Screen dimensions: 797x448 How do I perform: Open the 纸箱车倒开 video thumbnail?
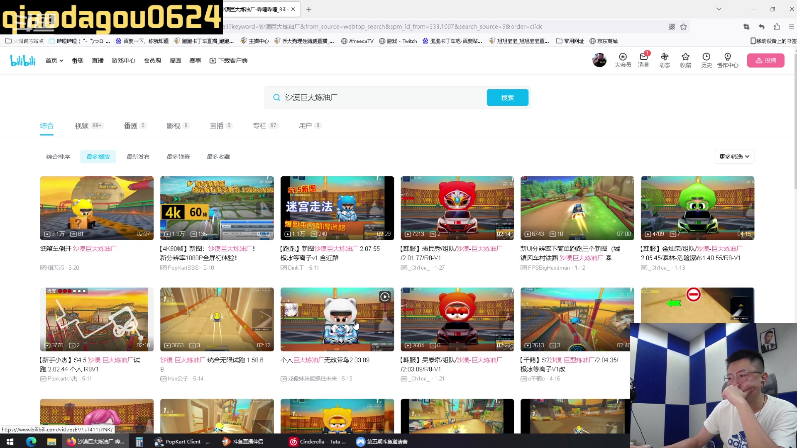pos(97,208)
